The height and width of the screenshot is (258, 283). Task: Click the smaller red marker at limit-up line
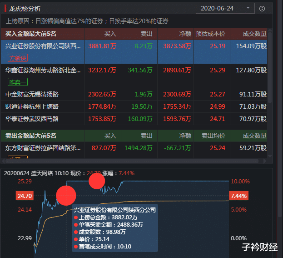click(x=97, y=181)
